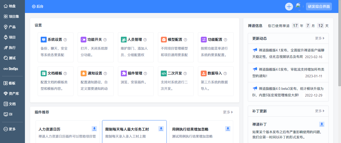
Task: Click the BI sidebar icon
Action: pyautogui.click(x=6, y=114)
